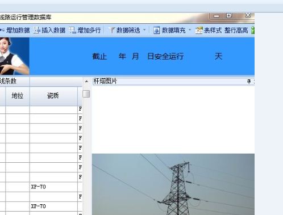This screenshot has width=283, height=215.
Task: Click the customer service avatar image
Action: (x=15, y=56)
